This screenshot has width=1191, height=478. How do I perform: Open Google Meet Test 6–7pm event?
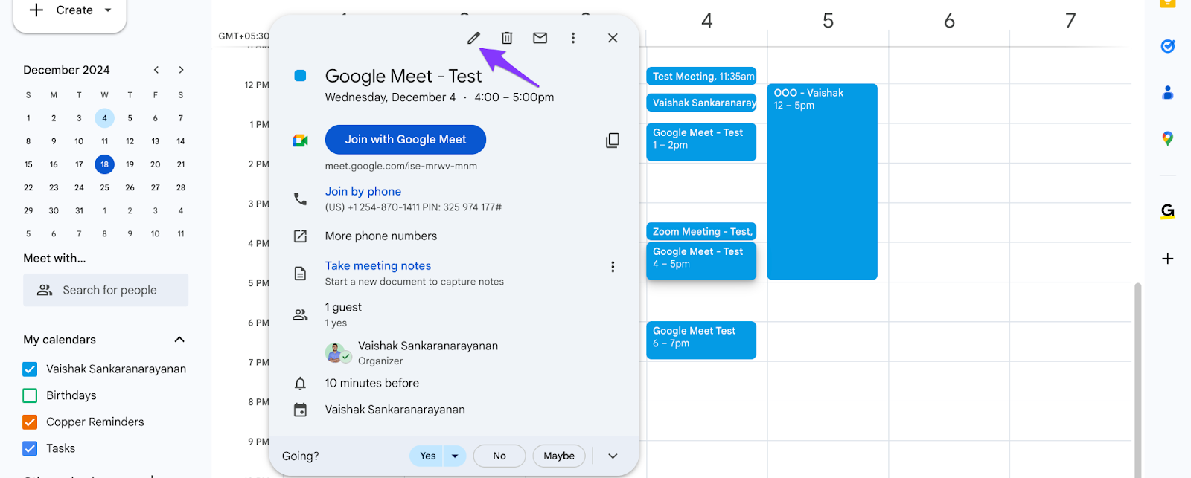[x=701, y=340]
